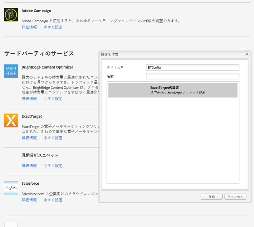
Task: Click the Adobe Campaign heading
Action: 36,11
